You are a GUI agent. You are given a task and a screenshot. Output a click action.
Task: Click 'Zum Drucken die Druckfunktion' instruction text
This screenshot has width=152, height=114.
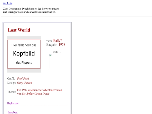click(x=31, y=9)
